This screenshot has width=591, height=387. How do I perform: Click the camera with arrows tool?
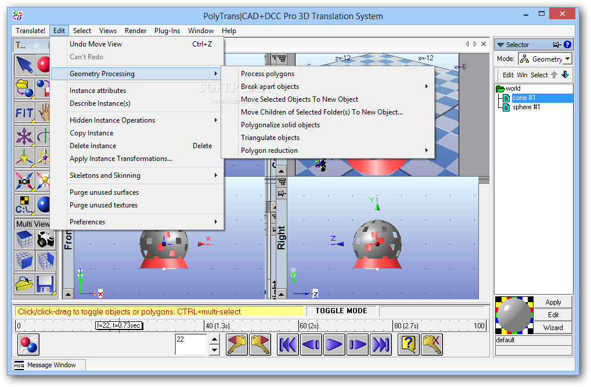(x=24, y=181)
